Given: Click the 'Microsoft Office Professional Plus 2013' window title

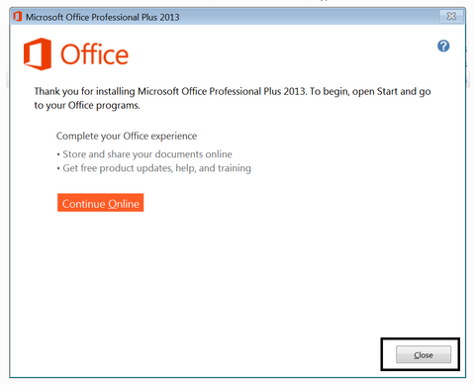Looking at the screenshot, I should (103, 17).
